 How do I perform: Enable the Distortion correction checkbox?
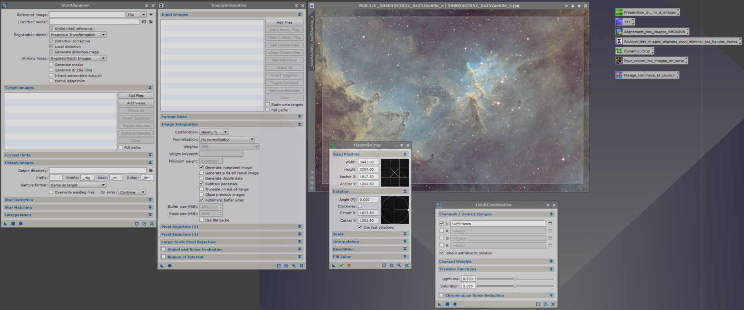point(51,41)
